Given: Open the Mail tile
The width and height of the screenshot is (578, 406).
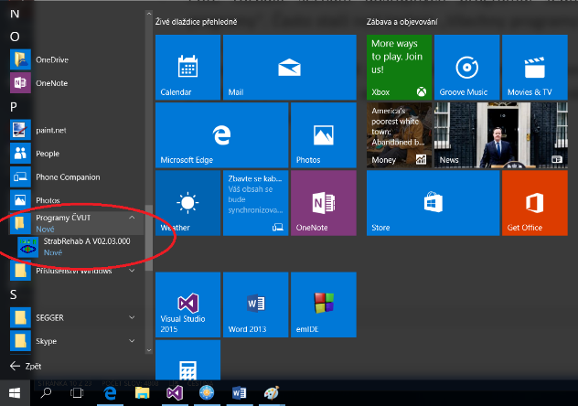Looking at the screenshot, I should coord(289,68).
